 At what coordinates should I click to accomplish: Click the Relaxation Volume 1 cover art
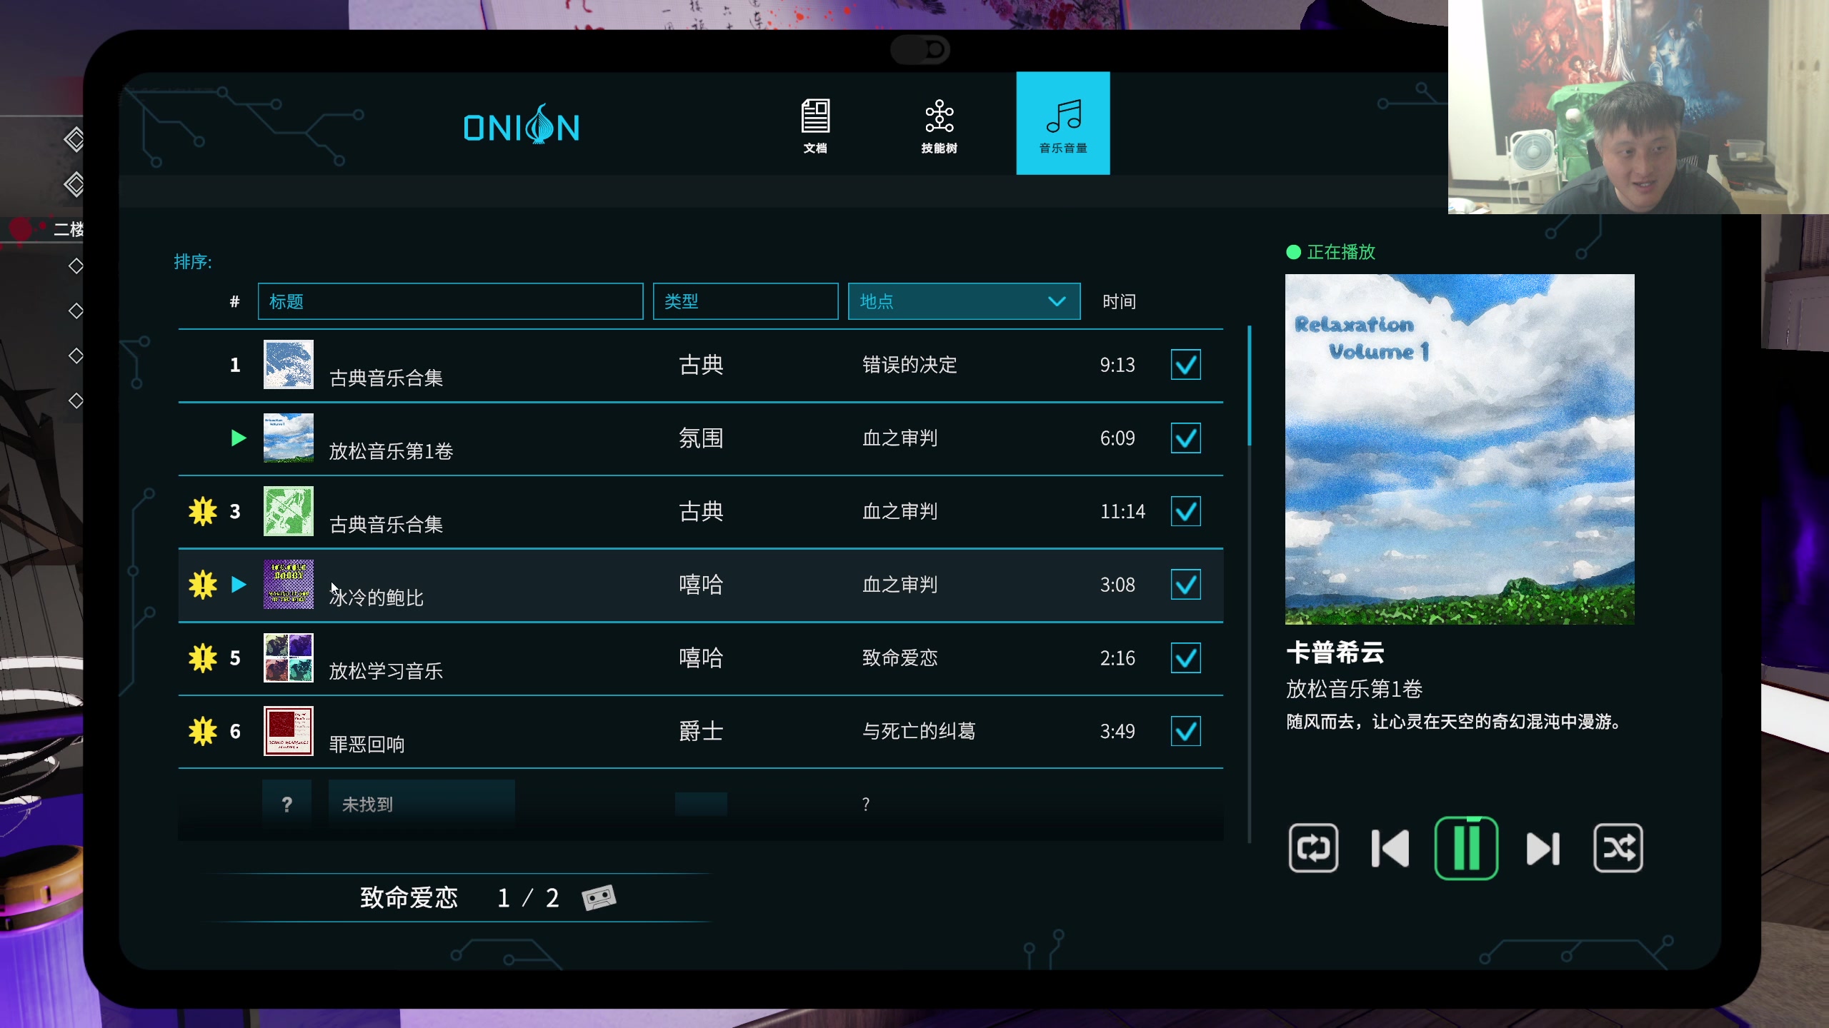(1460, 449)
